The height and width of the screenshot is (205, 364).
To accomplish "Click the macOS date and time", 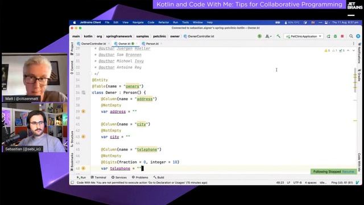I will coord(345,23).
